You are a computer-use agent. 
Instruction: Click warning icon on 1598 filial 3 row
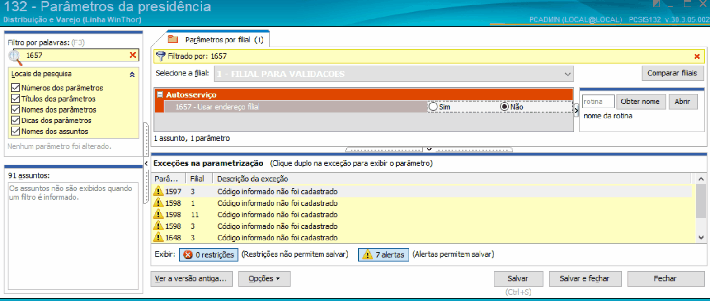click(x=158, y=226)
